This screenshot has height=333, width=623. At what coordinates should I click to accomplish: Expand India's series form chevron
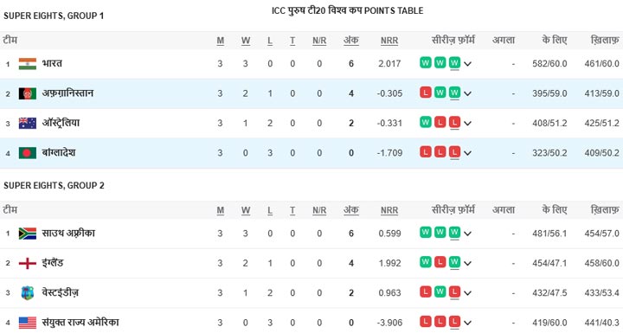467,64
